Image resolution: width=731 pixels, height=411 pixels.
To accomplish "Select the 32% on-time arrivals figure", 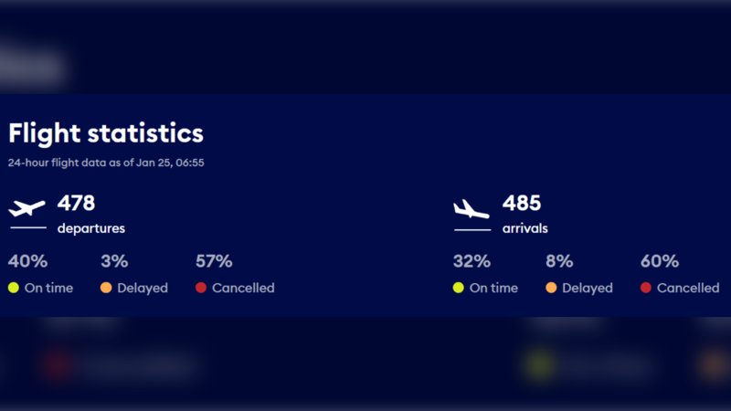I will point(471,261).
